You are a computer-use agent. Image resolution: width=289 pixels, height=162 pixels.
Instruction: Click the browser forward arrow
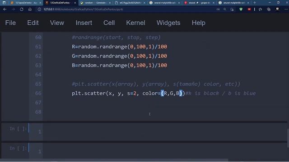coord(13,9)
